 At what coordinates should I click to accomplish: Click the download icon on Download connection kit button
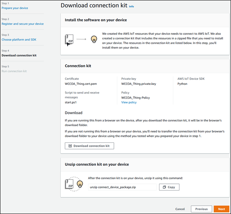coord(70,146)
